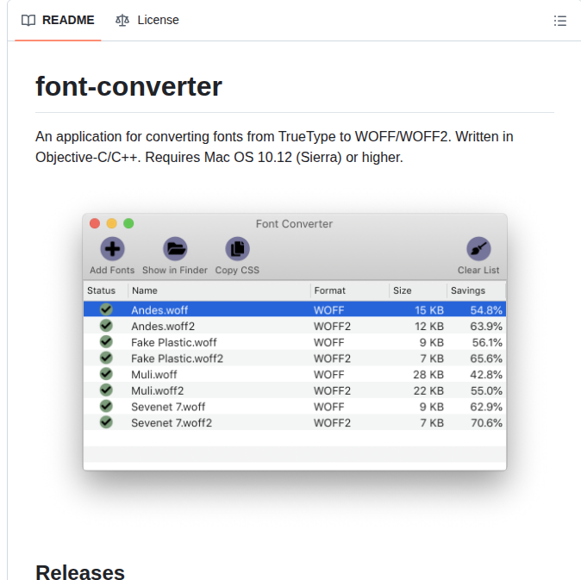Screen dimensions: 581x580
Task: Open the README outline menu icon
Action: coord(559,21)
